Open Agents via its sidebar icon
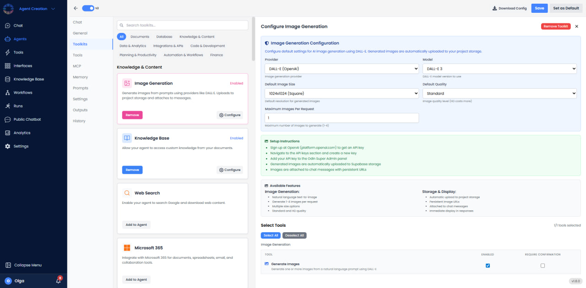 point(8,39)
